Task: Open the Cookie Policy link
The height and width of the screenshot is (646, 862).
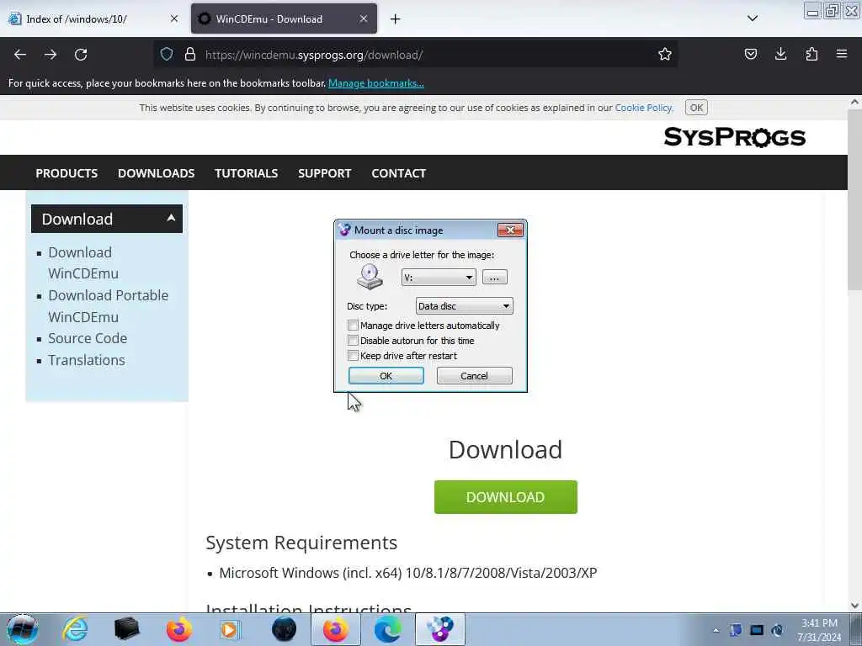Action: [643, 108]
